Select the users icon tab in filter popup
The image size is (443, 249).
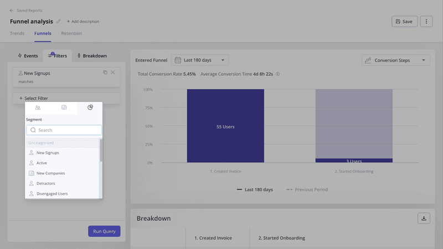tap(38, 107)
